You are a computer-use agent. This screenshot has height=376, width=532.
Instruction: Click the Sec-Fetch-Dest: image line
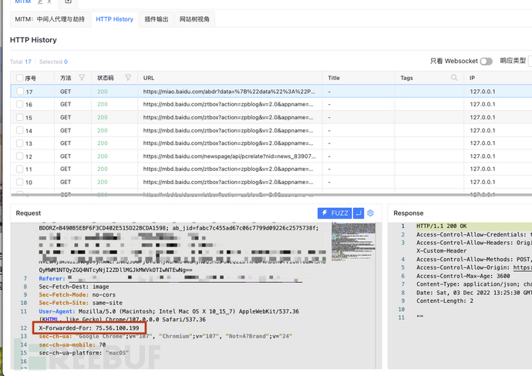[73, 287]
